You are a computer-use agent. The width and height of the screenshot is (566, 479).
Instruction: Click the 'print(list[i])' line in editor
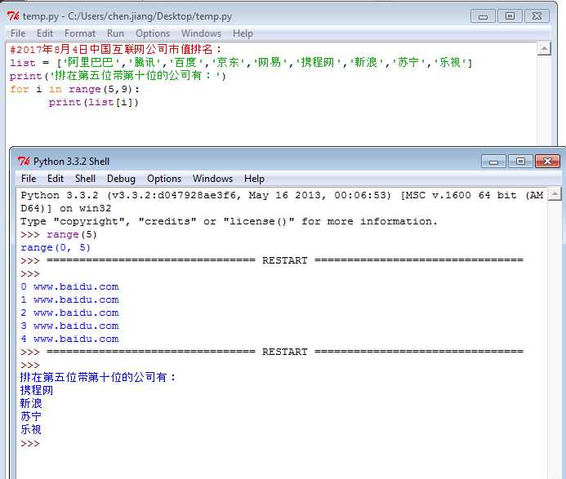(x=93, y=103)
